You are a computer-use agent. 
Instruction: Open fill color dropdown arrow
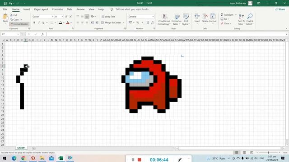(64, 22)
